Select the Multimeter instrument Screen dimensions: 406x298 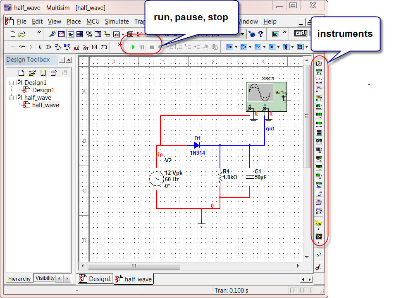pyautogui.click(x=319, y=63)
